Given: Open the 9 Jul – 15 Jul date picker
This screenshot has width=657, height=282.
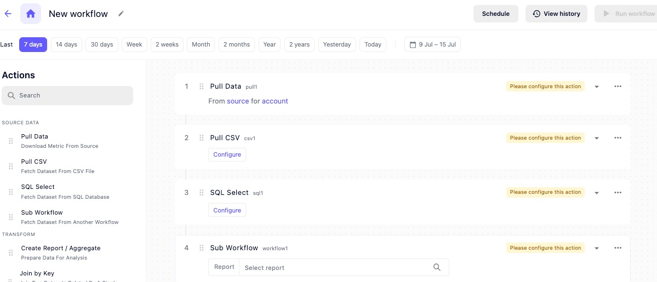Looking at the screenshot, I should coord(432,44).
